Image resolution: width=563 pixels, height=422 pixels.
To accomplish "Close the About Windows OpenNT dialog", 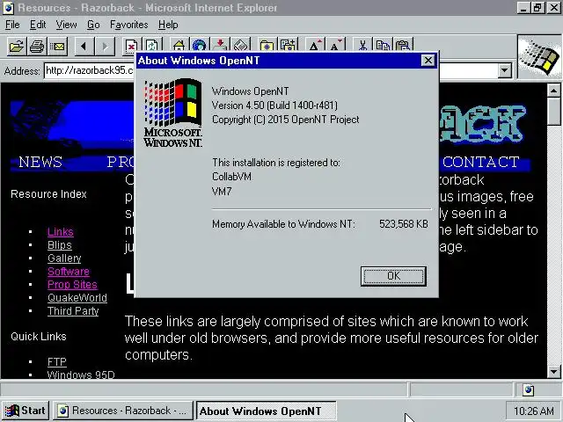I will click(x=428, y=61).
